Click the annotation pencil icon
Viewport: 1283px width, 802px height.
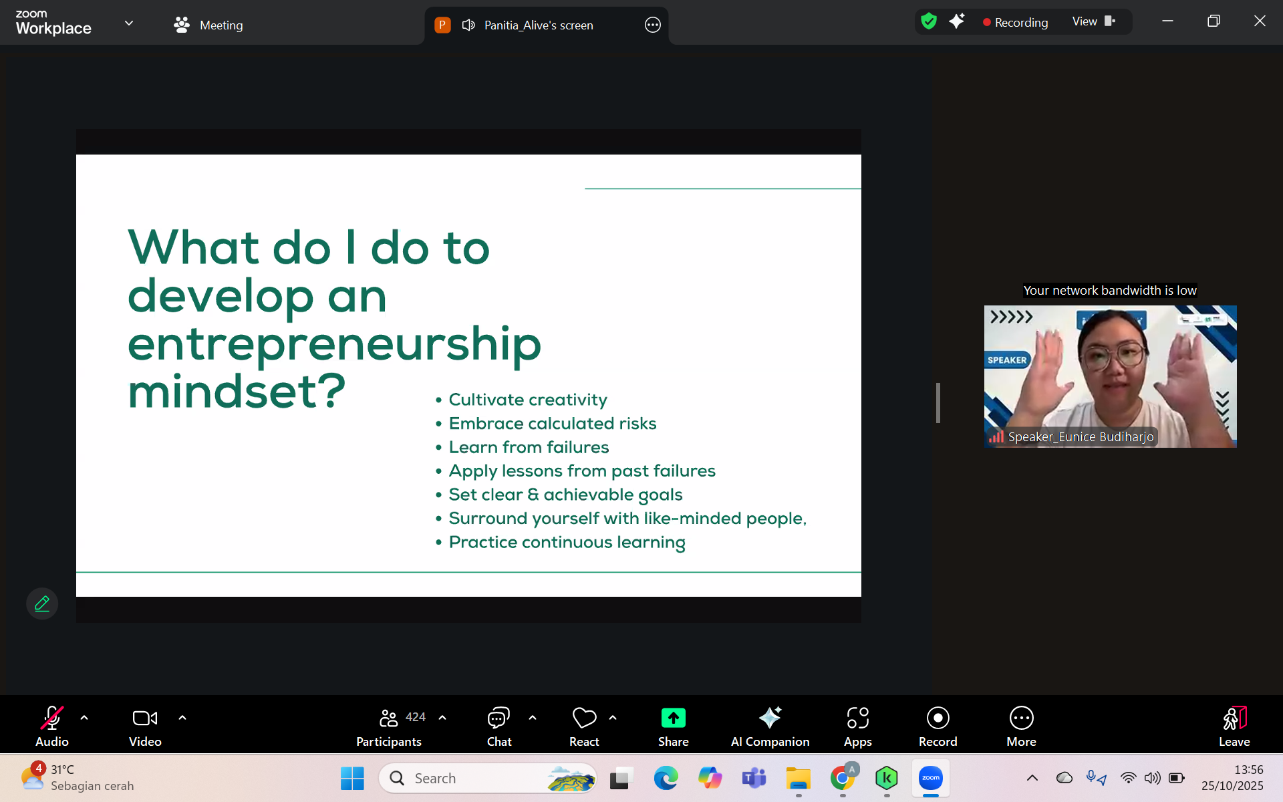[x=42, y=604]
